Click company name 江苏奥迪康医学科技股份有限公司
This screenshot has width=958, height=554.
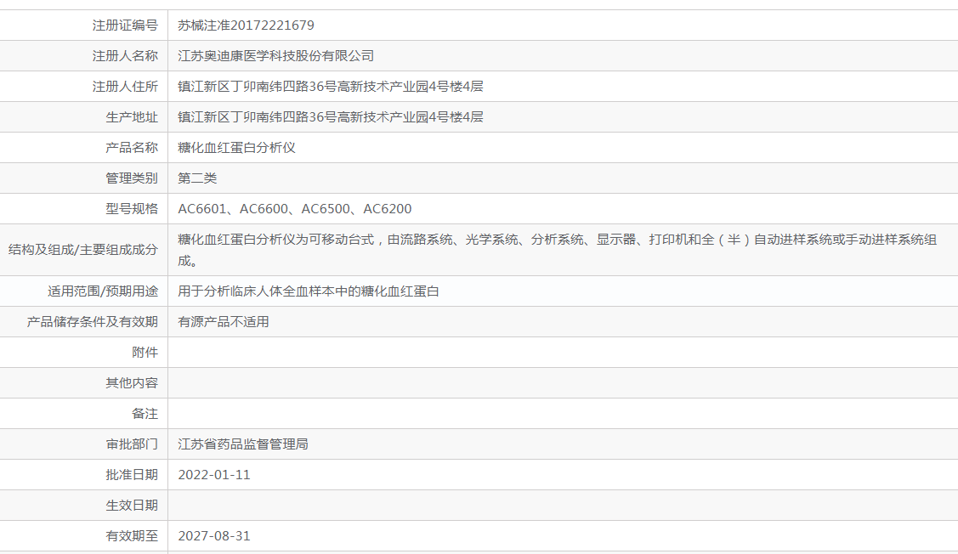pos(275,55)
